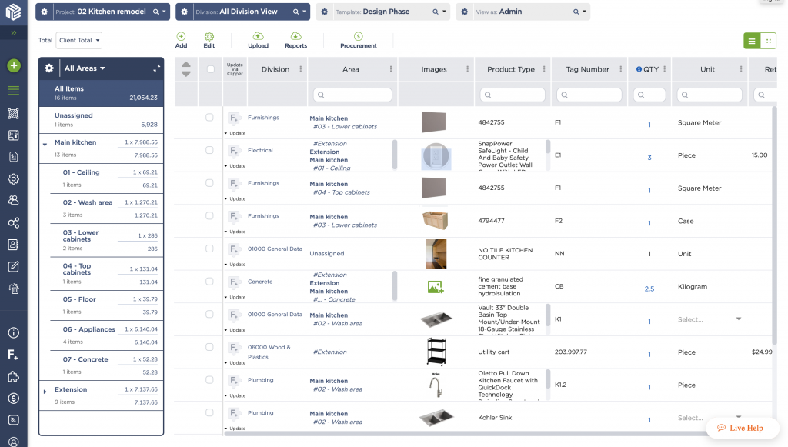Screen dimensions: 788x447
Task: Open Live Help chat
Action: (x=742, y=428)
